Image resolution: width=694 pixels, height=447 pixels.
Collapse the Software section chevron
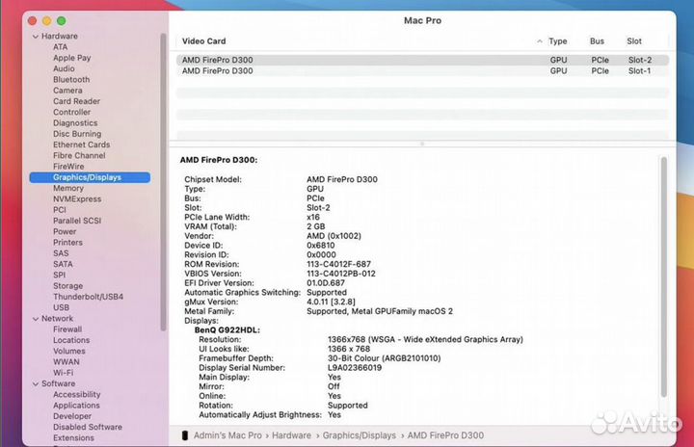click(x=36, y=383)
